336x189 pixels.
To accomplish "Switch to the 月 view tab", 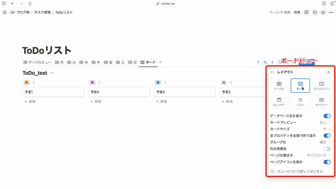I will [59, 62].
